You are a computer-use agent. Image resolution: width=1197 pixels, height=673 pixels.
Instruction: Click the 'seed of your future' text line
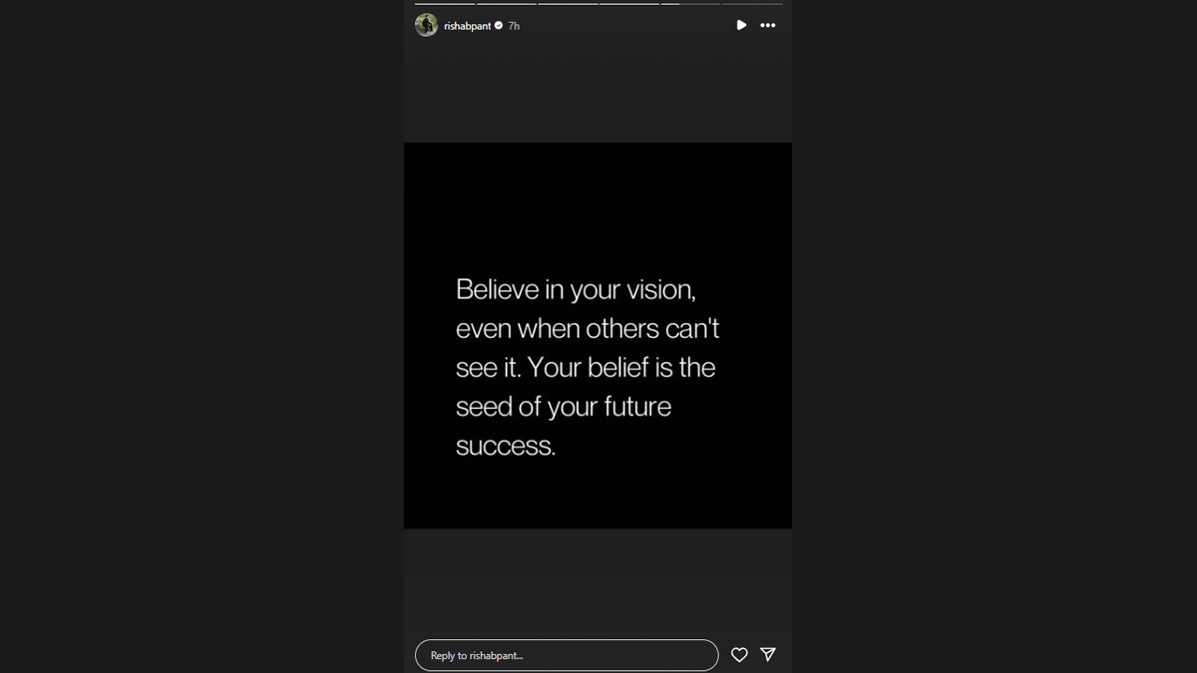coord(564,407)
